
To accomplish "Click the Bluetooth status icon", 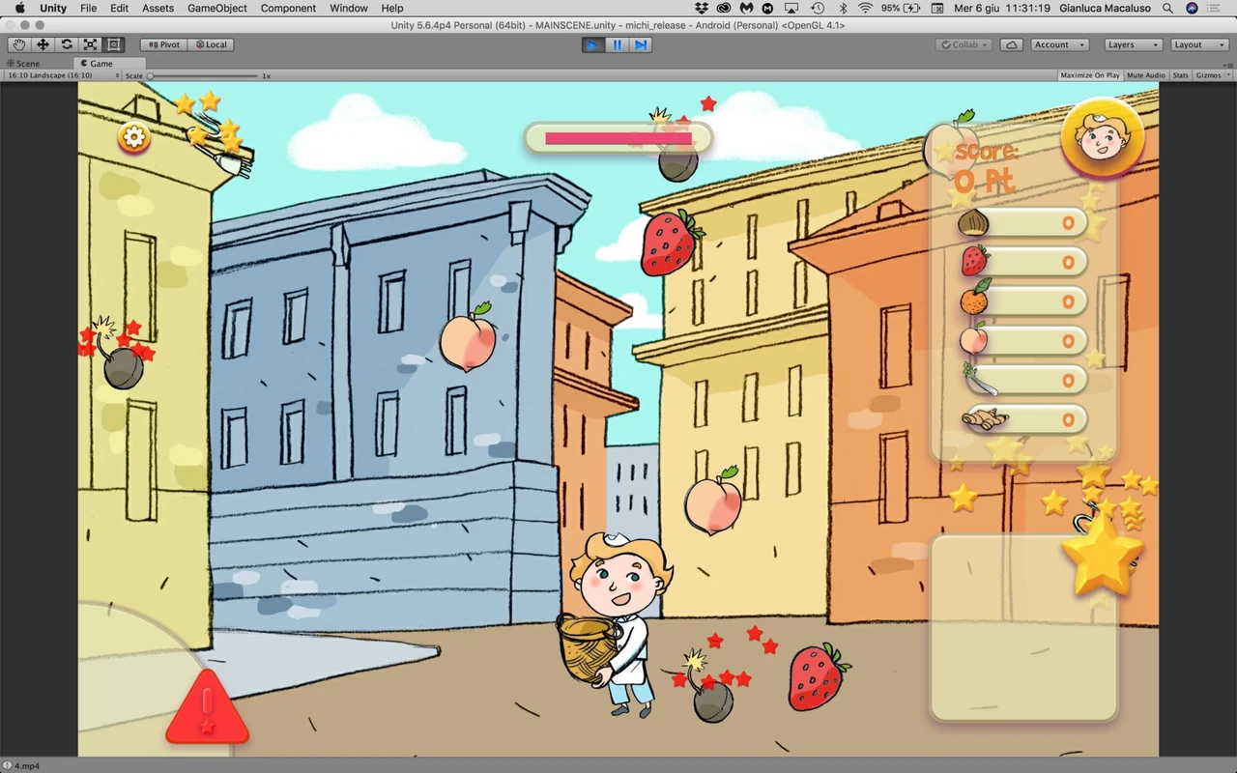I will 842,8.
